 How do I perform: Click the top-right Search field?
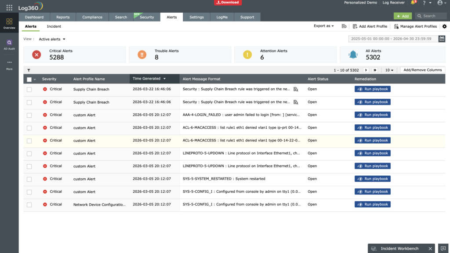pos(431,16)
